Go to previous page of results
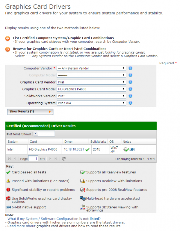Image resolution: width=180 pixels, height=231 pixels. [x=15, y=159]
